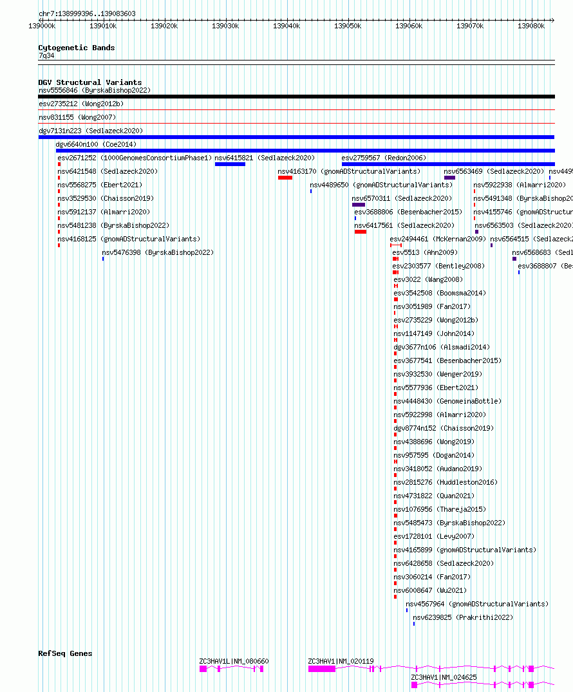Click nsv4448430 (GenomeinaBottle) label
The image size is (573, 692).
click(x=447, y=402)
